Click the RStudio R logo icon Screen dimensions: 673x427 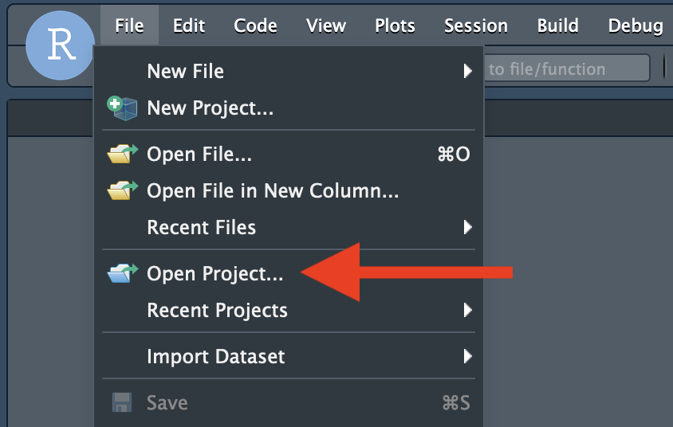pyautogui.click(x=60, y=45)
